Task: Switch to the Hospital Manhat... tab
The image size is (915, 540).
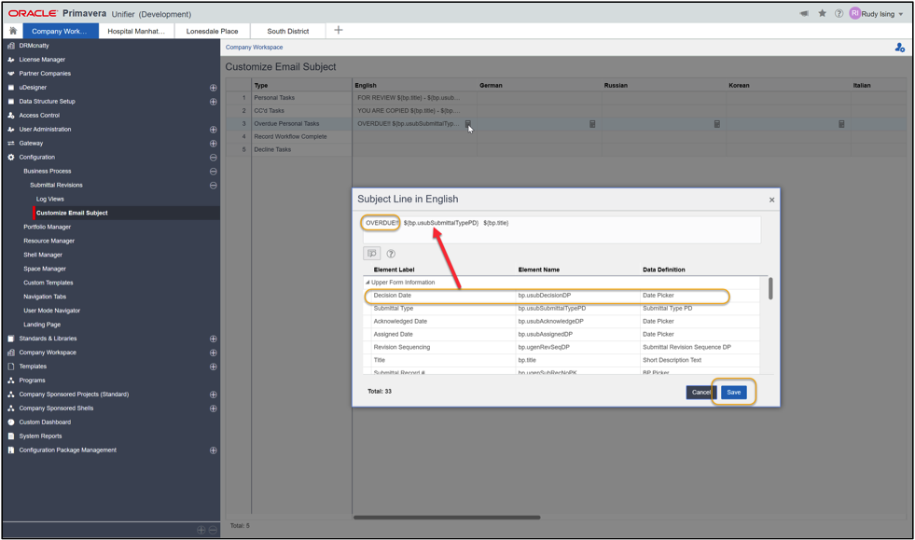Action: 136,31
